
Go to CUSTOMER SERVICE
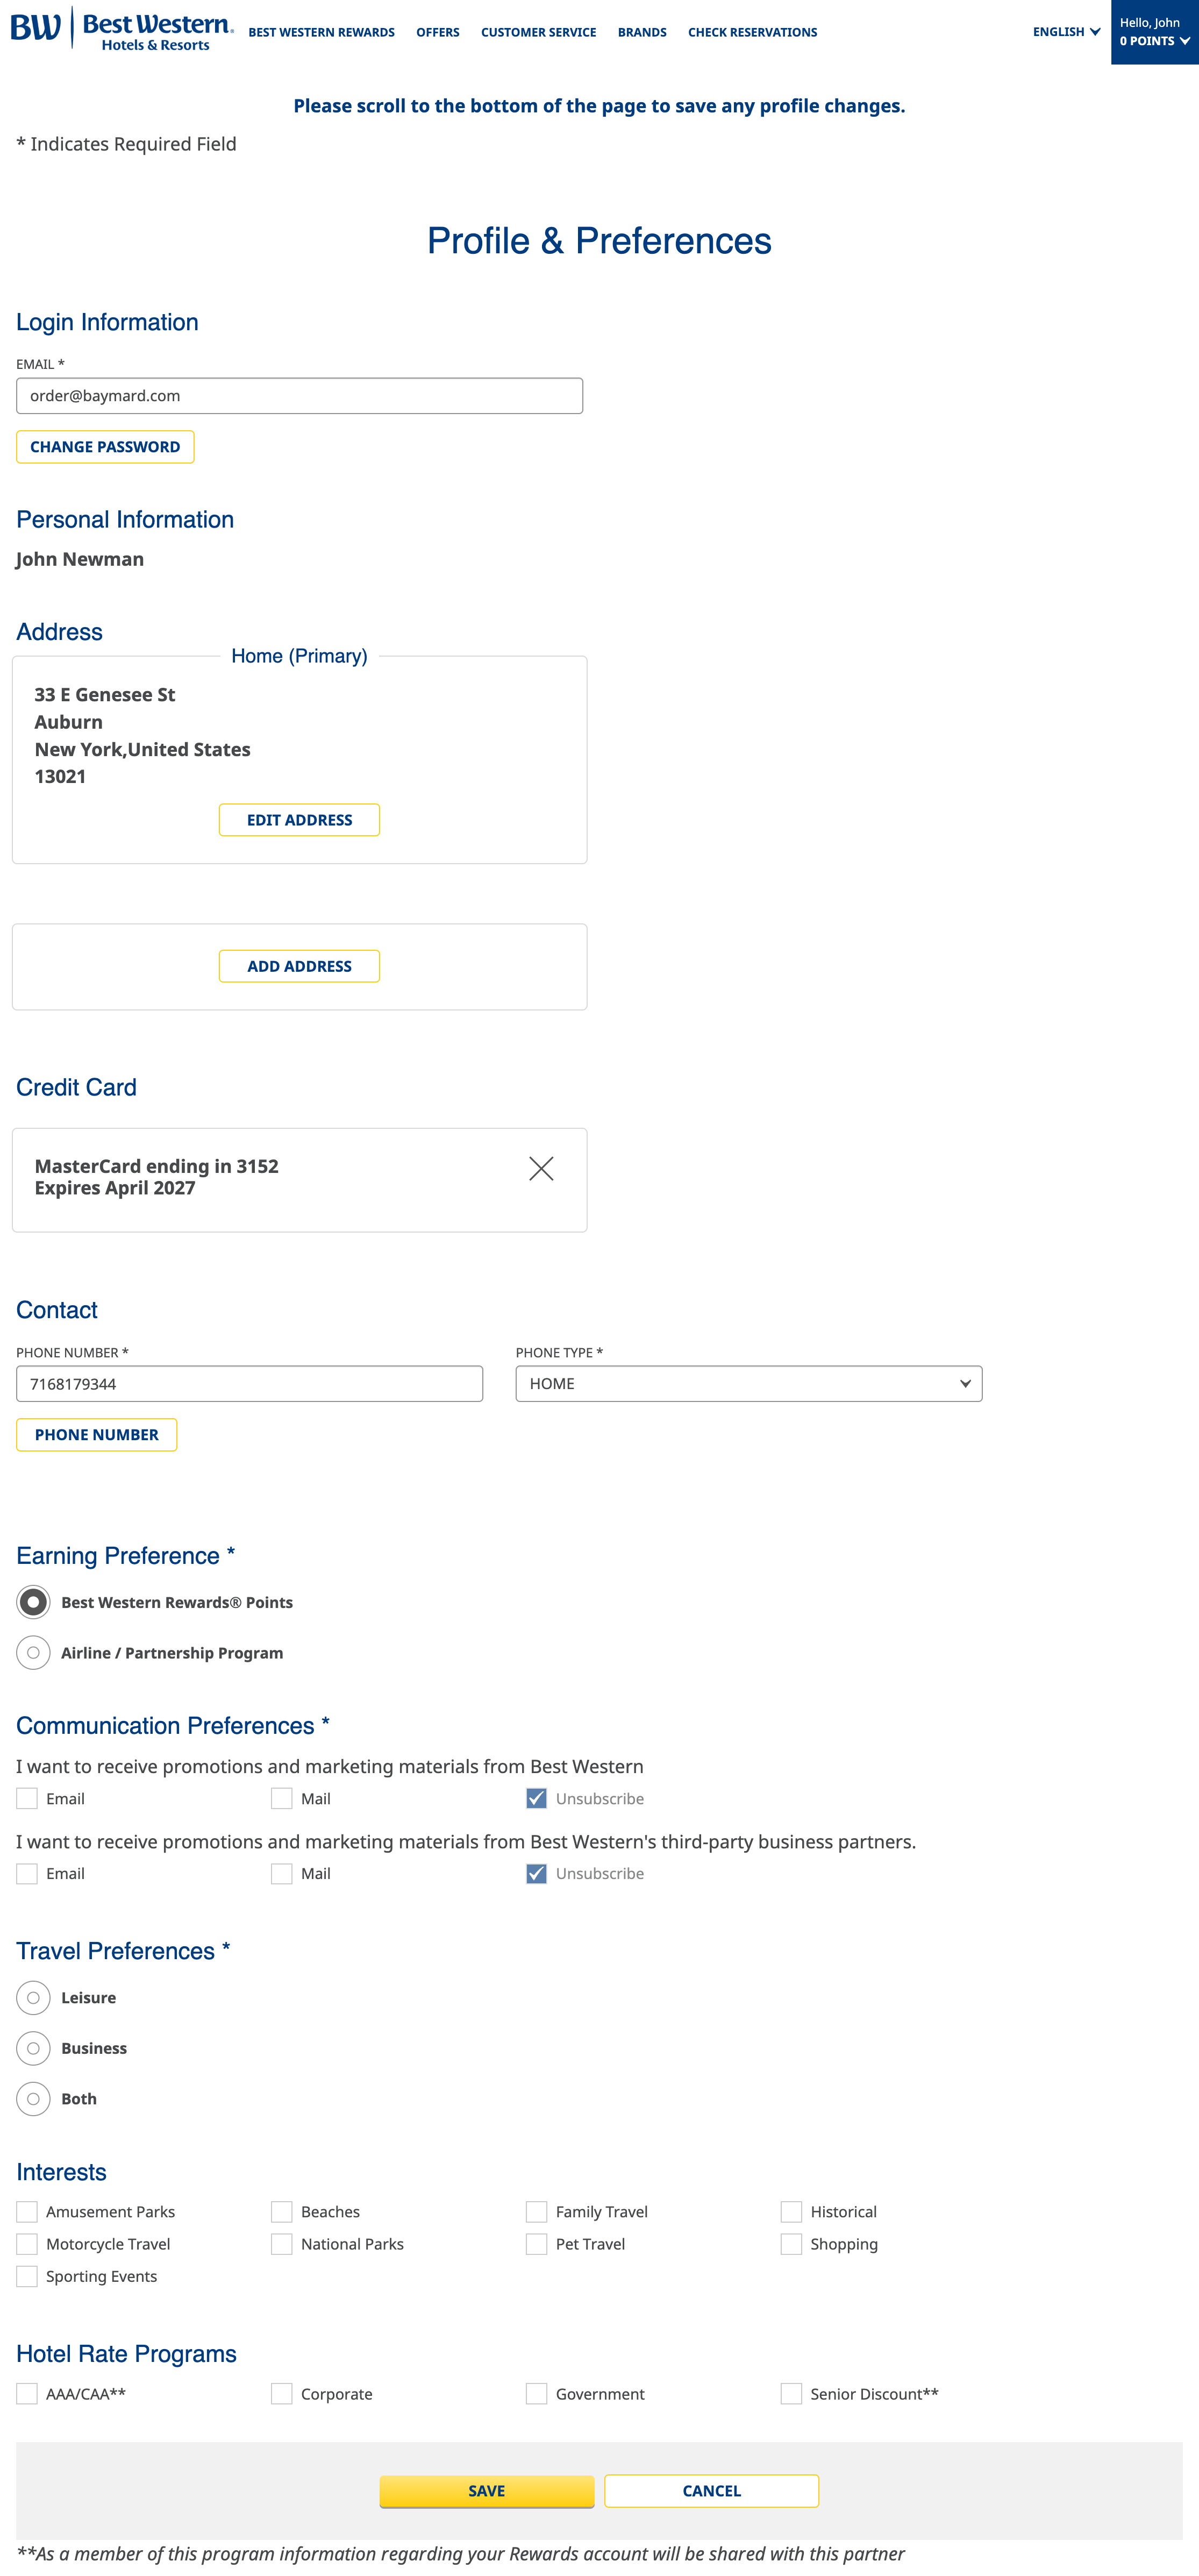pyautogui.click(x=538, y=31)
